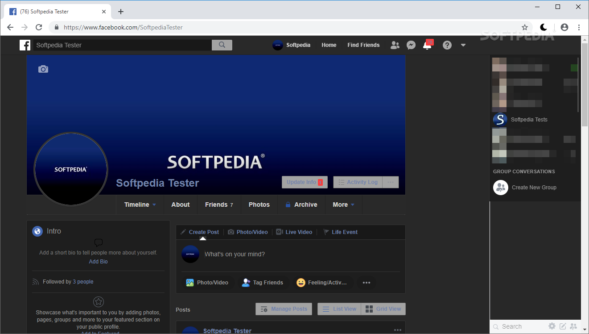Open Chrome three-dot menu

579,27
